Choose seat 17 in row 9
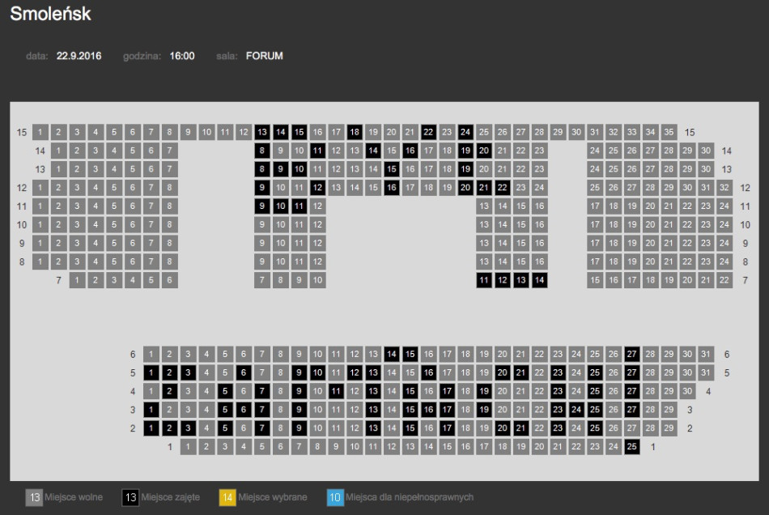Viewport: 769px width, 515px height. (x=595, y=243)
